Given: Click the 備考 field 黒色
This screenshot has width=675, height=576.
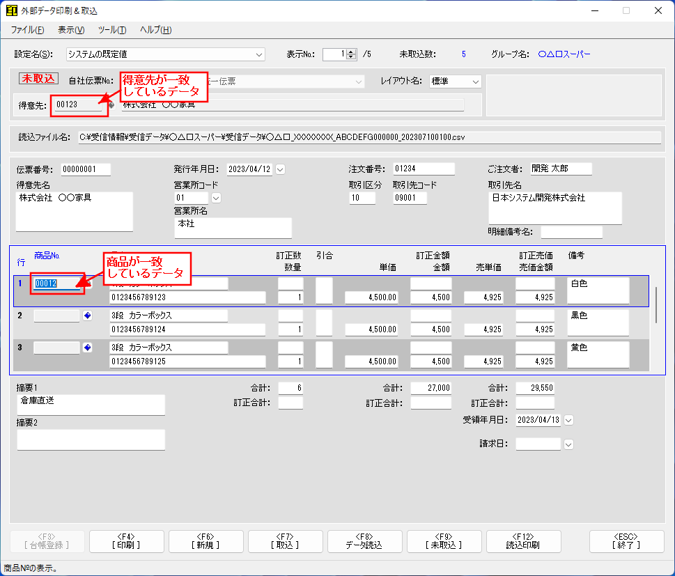Looking at the screenshot, I should (x=598, y=322).
